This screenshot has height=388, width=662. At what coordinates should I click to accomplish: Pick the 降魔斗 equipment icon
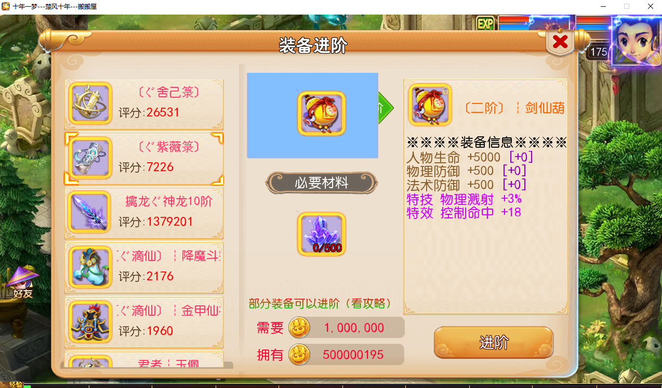pyautogui.click(x=91, y=267)
